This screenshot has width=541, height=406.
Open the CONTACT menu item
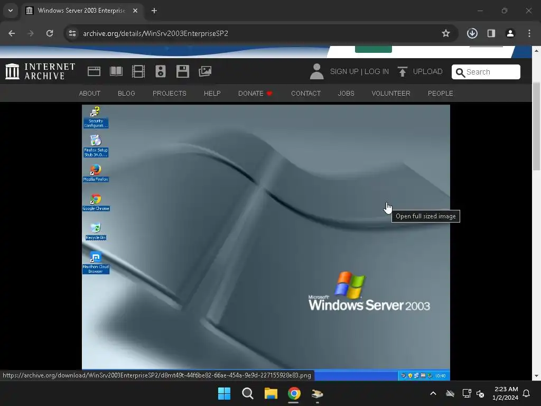coord(306,93)
